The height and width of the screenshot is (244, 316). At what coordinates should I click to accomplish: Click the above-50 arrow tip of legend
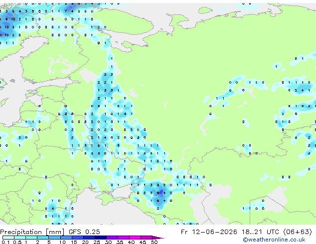158,238
